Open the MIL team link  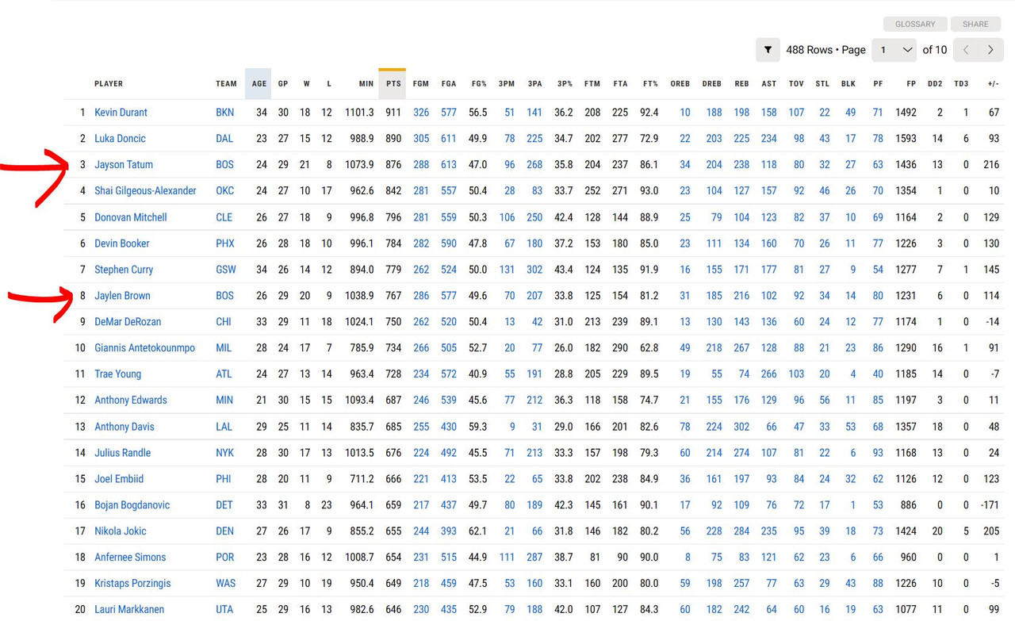224,348
